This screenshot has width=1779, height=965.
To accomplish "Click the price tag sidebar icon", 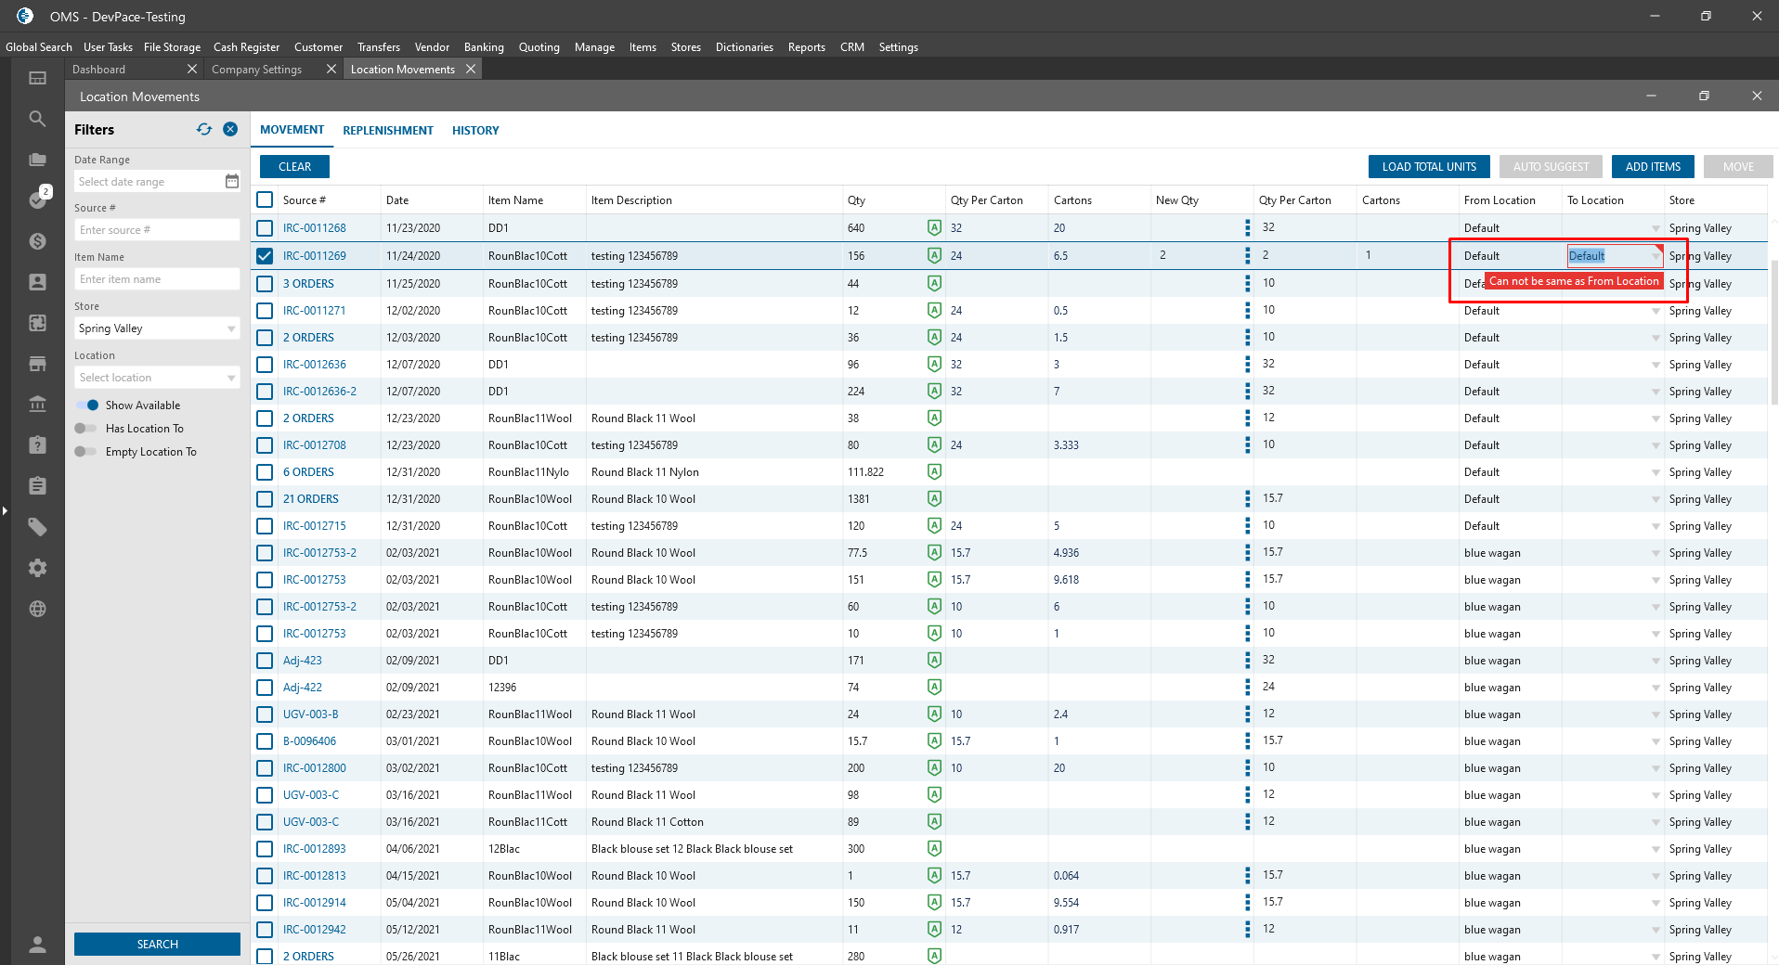I will point(37,527).
